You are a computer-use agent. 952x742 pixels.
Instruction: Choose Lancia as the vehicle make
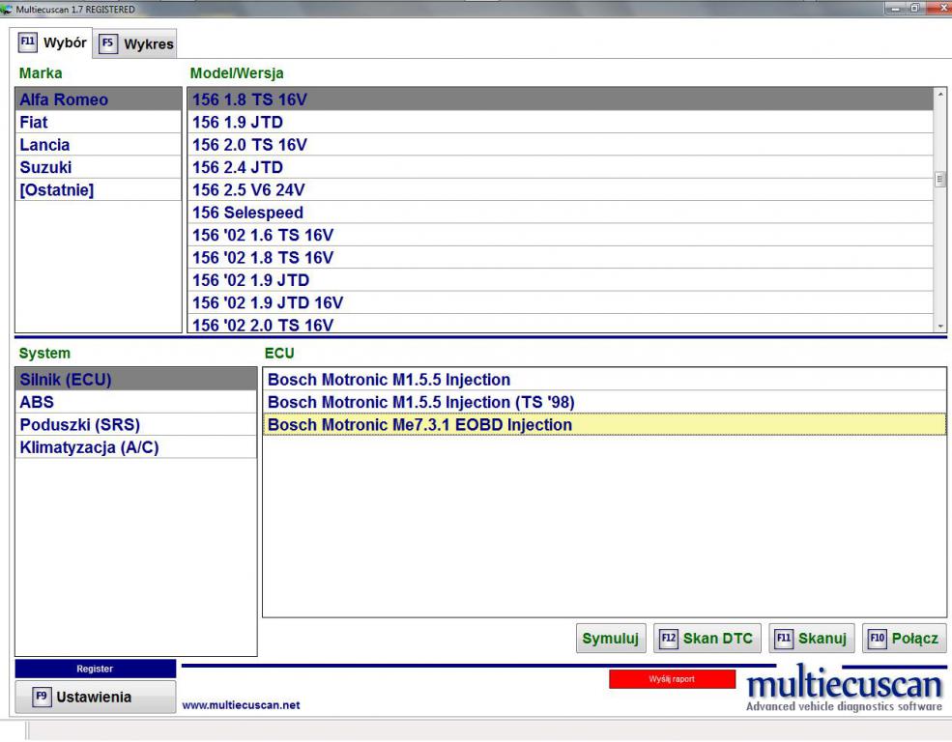98,145
